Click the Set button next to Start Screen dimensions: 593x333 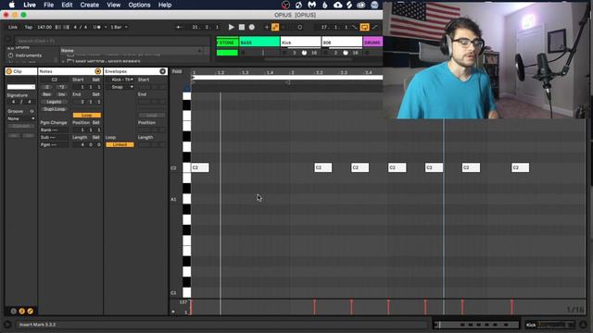96,80
